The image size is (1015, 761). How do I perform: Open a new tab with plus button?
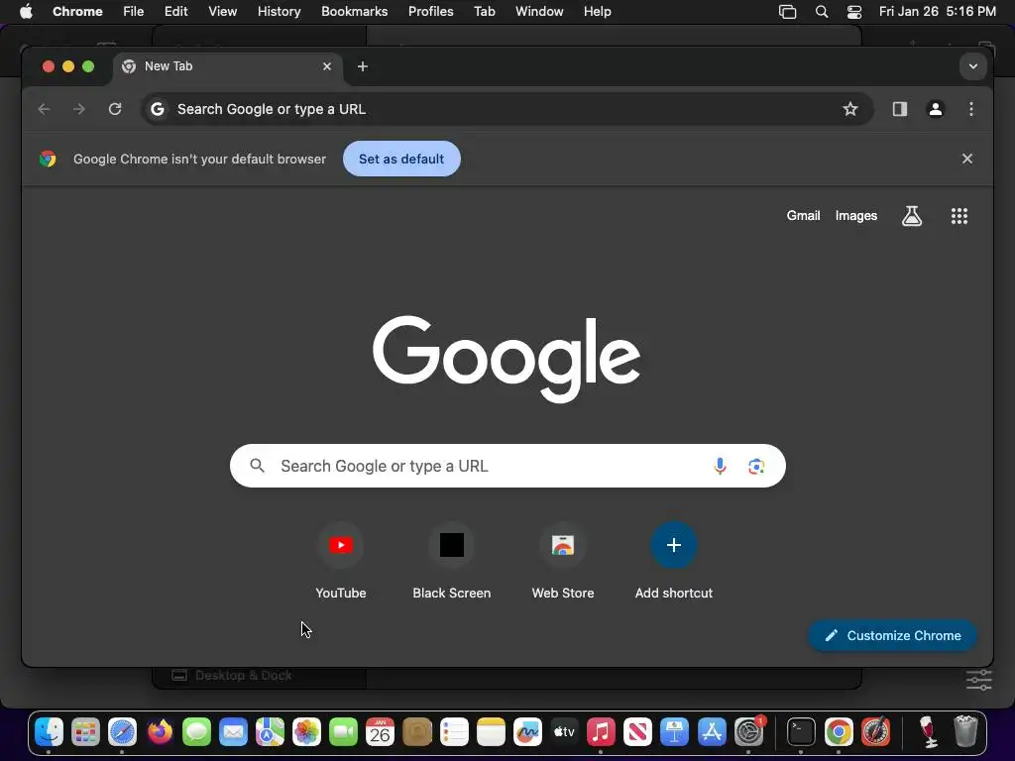click(363, 66)
